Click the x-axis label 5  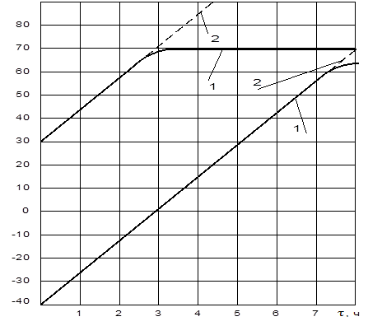pyautogui.click(x=237, y=313)
